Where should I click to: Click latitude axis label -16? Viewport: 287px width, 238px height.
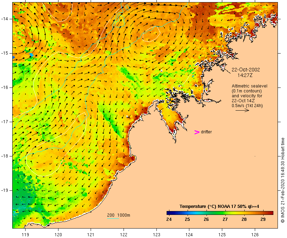click(x=5, y=87)
